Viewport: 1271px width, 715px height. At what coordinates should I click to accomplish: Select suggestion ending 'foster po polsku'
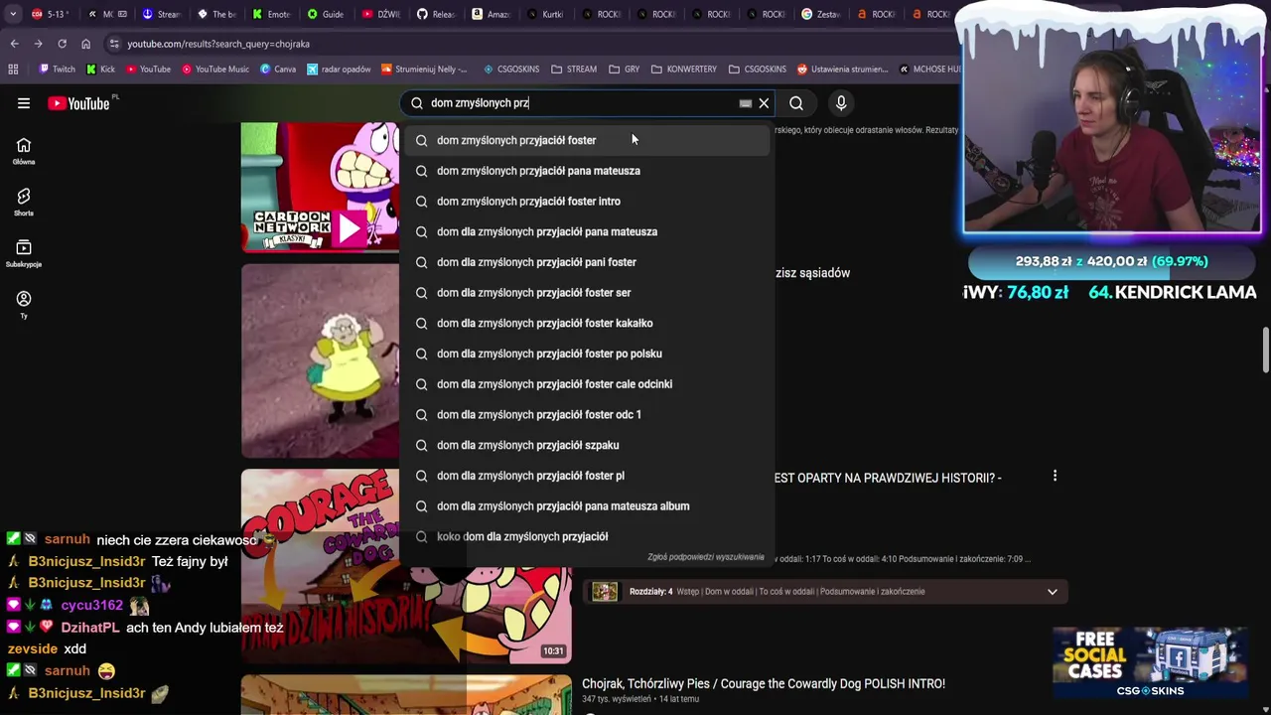pos(585,354)
